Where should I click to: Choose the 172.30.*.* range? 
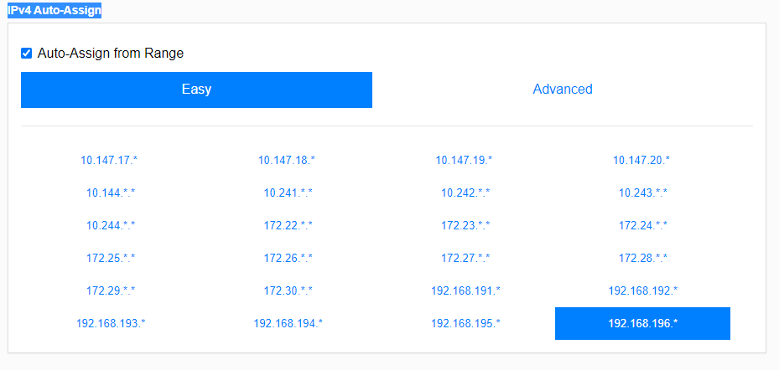click(288, 290)
